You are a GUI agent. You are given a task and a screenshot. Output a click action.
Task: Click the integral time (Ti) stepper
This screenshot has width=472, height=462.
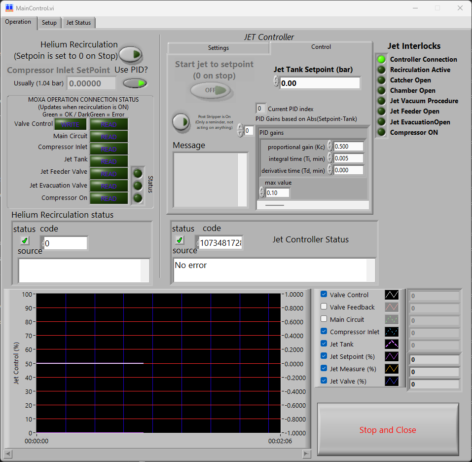(x=330, y=158)
